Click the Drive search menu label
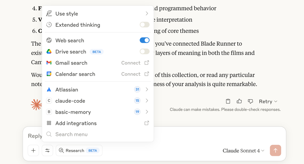The height and width of the screenshot is (164, 304). pyautogui.click(x=71, y=52)
